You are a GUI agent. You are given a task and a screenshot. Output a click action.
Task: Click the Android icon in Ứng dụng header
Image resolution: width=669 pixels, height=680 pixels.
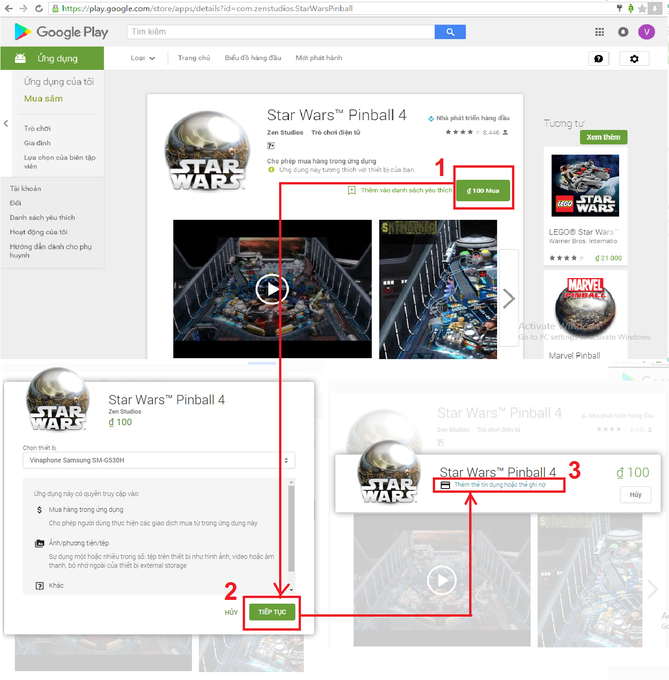coord(20,58)
